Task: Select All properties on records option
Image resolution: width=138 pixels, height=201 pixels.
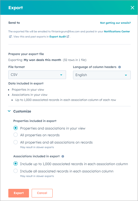Action: [16, 135]
